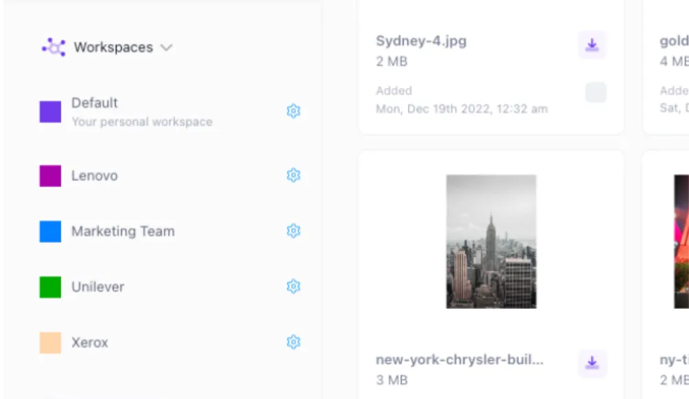Download the Sydney-4.jpg file
This screenshot has width=689, height=399.
[593, 45]
